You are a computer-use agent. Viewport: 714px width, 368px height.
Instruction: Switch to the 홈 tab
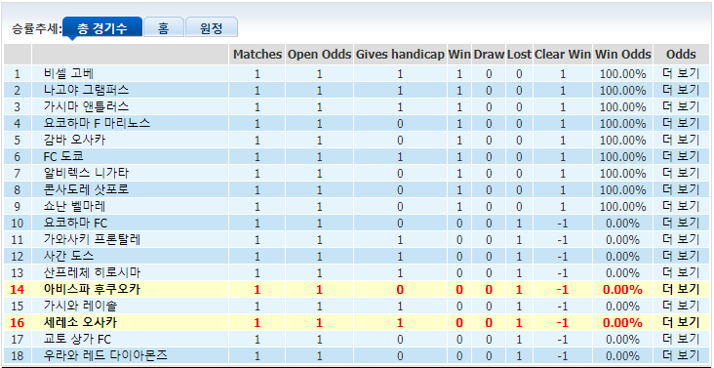click(164, 27)
